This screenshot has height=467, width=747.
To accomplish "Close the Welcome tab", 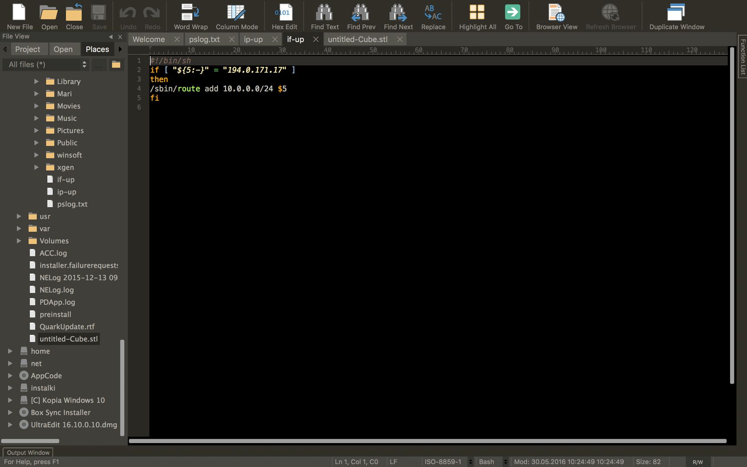I will point(177,39).
